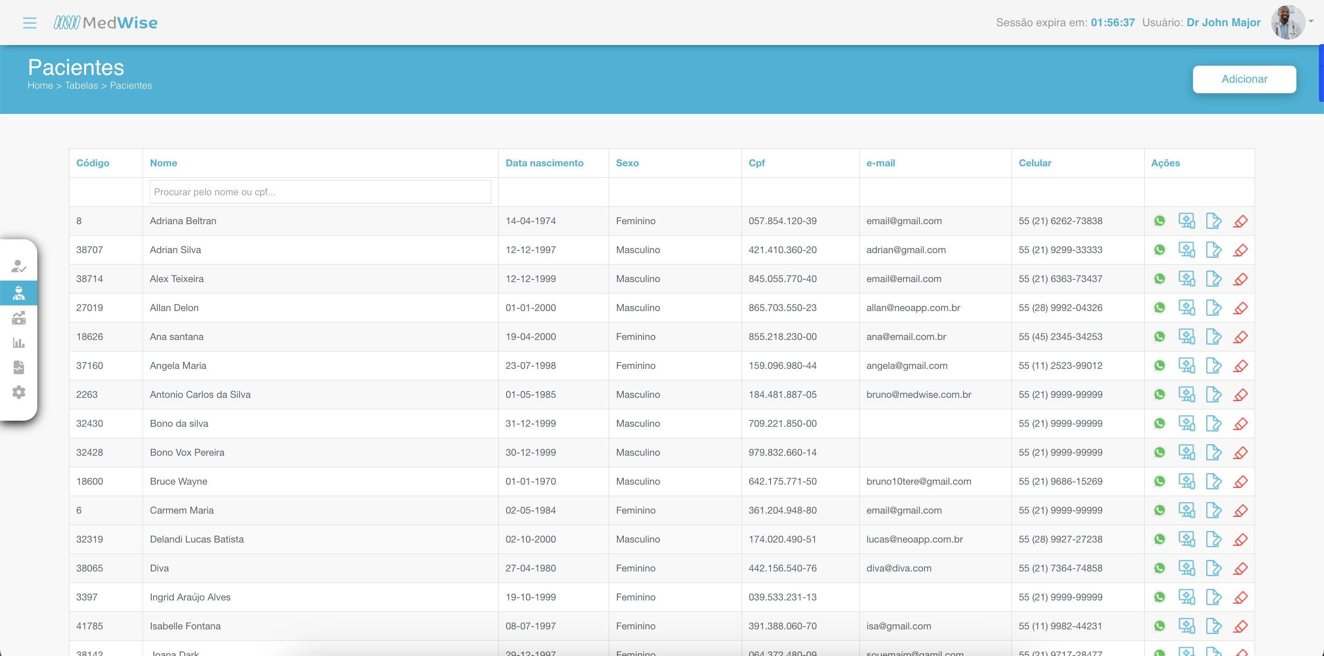Screen dimensions: 1324x656
Task: Focus the name or CPF search field
Action: pos(320,192)
